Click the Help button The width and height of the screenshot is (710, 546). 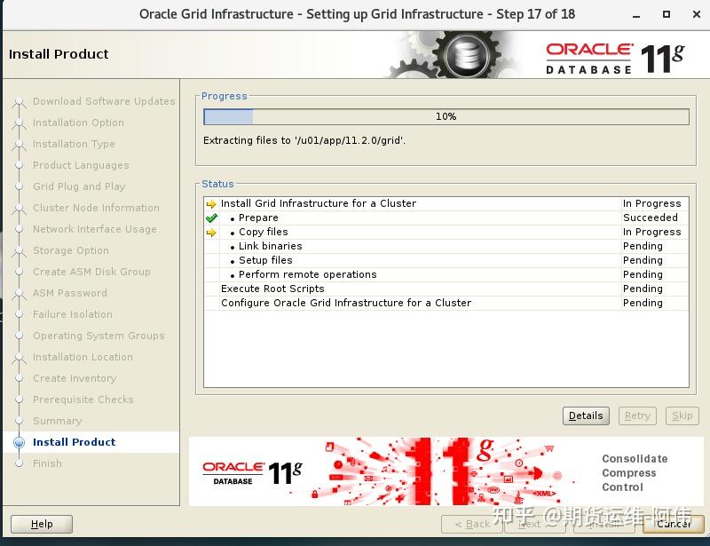(x=41, y=524)
